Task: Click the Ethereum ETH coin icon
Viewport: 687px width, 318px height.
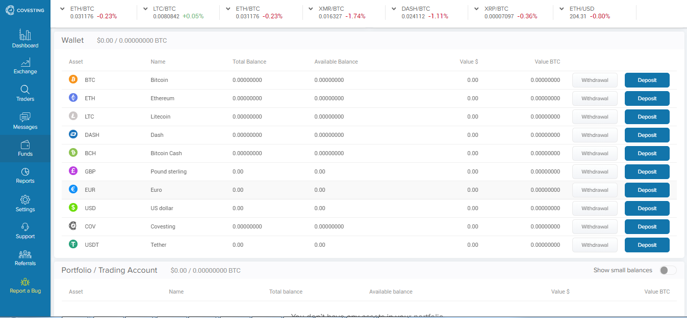Action: (x=73, y=98)
